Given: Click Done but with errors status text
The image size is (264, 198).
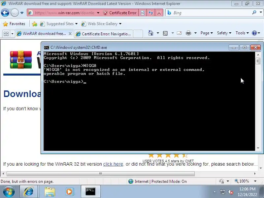Looking at the screenshot, I should point(27,181).
